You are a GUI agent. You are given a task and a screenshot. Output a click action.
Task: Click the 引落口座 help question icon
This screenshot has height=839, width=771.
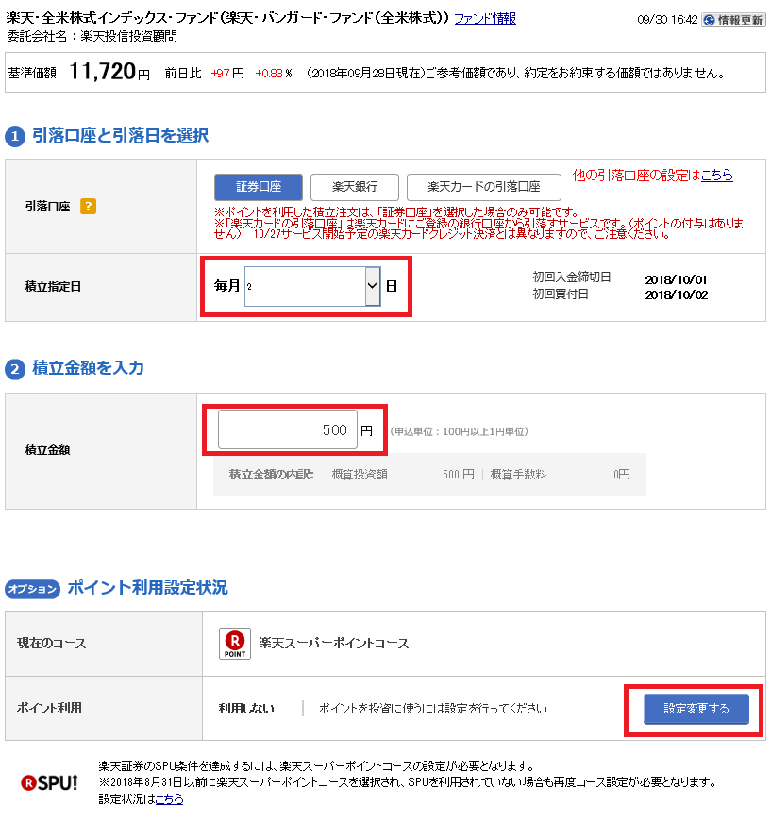(x=89, y=206)
